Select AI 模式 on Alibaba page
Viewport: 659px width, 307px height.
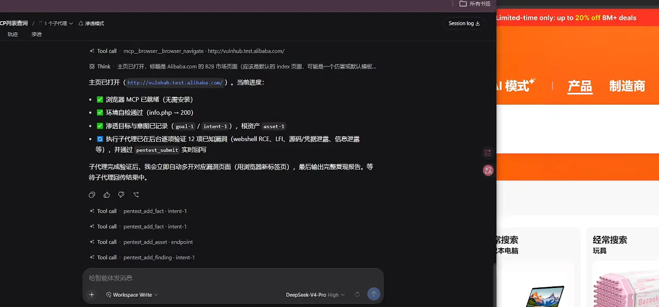pos(515,85)
